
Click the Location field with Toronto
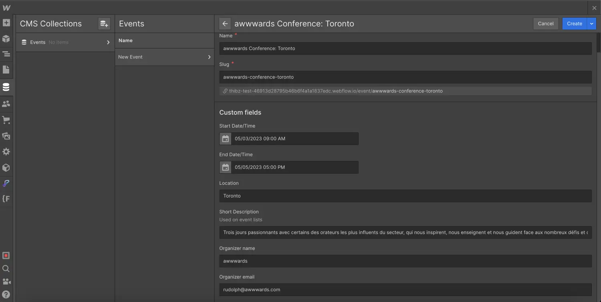pyautogui.click(x=405, y=196)
